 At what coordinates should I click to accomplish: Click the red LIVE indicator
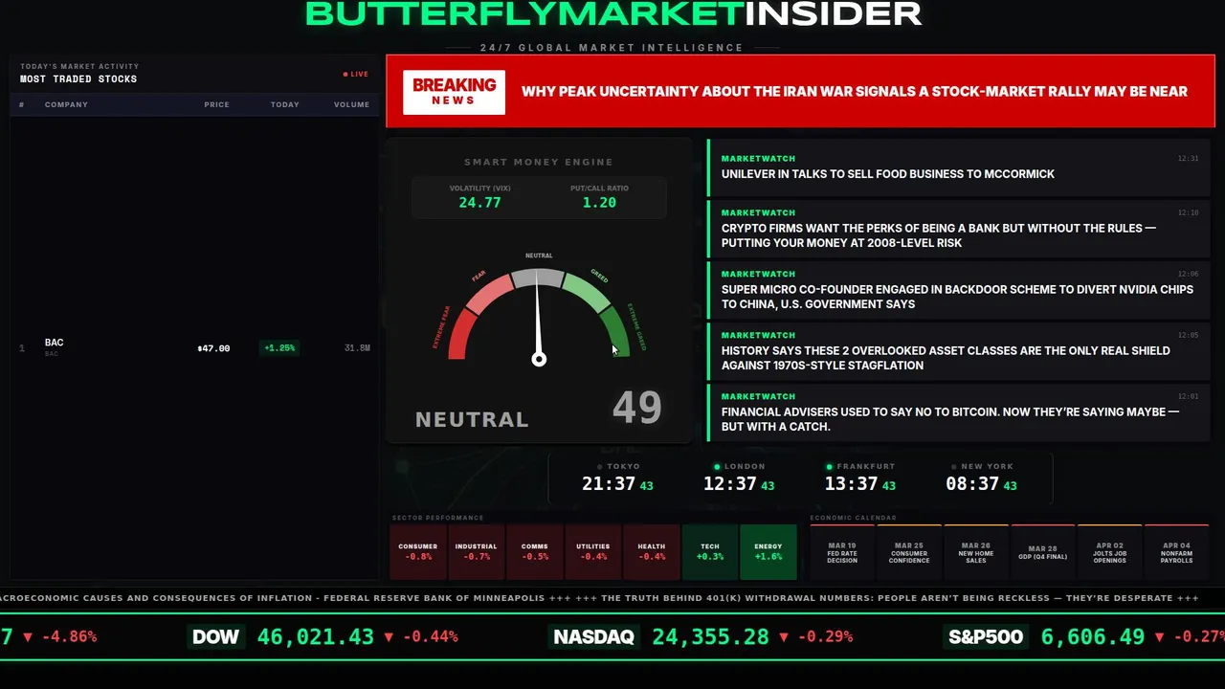(356, 74)
